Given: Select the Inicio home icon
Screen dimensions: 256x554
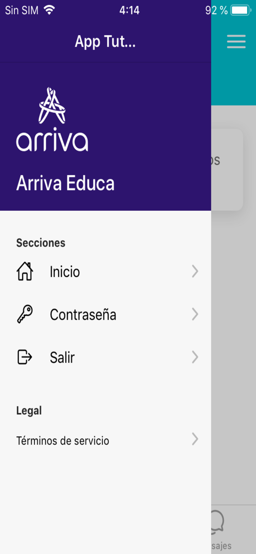Looking at the screenshot, I should 25,271.
